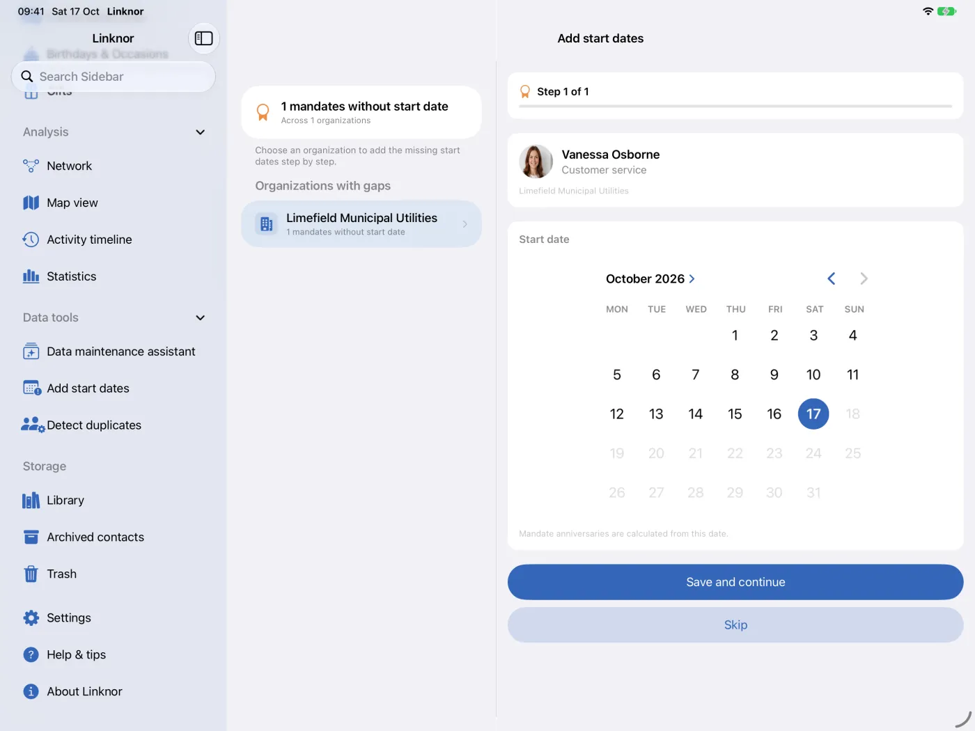Image resolution: width=975 pixels, height=731 pixels.
Task: Click the Detect duplicates people icon
Action: [x=33, y=425]
